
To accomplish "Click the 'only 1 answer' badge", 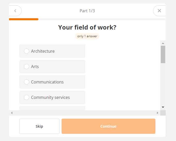I will (x=87, y=36).
